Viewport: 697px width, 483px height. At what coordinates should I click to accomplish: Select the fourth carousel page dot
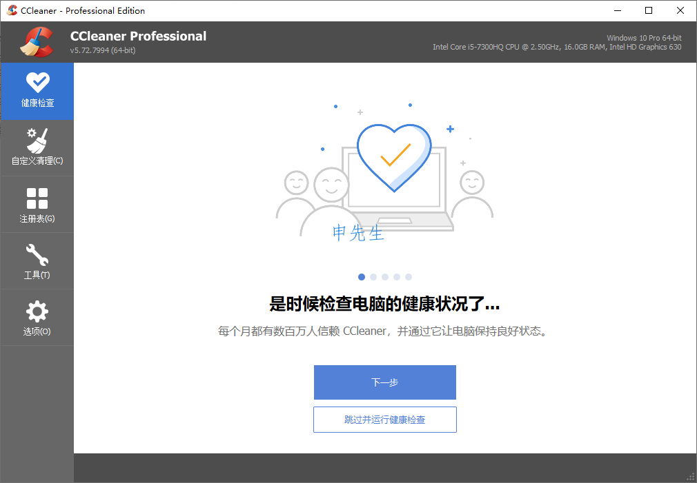coord(397,277)
